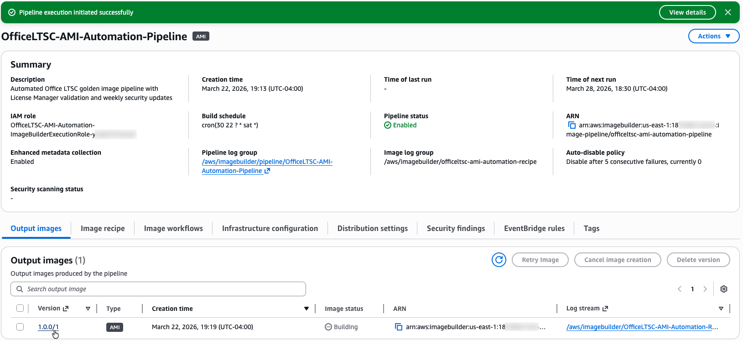The width and height of the screenshot is (743, 341).
Task: Open table preferences gear icon
Action: coord(724,289)
